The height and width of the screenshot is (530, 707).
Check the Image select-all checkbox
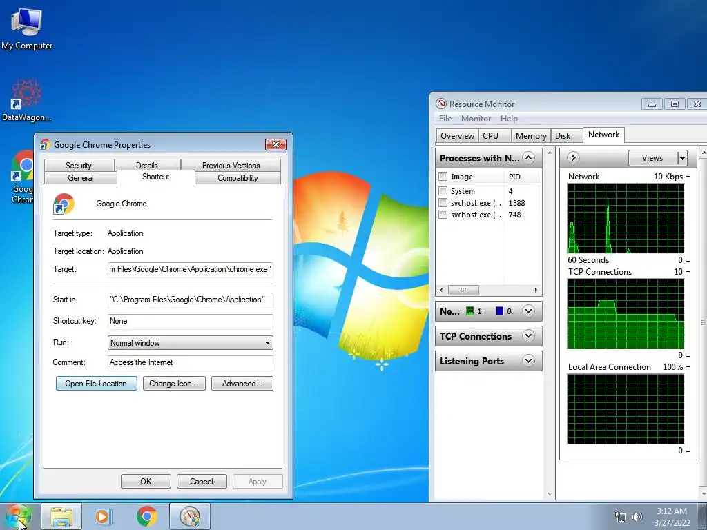pyautogui.click(x=443, y=177)
